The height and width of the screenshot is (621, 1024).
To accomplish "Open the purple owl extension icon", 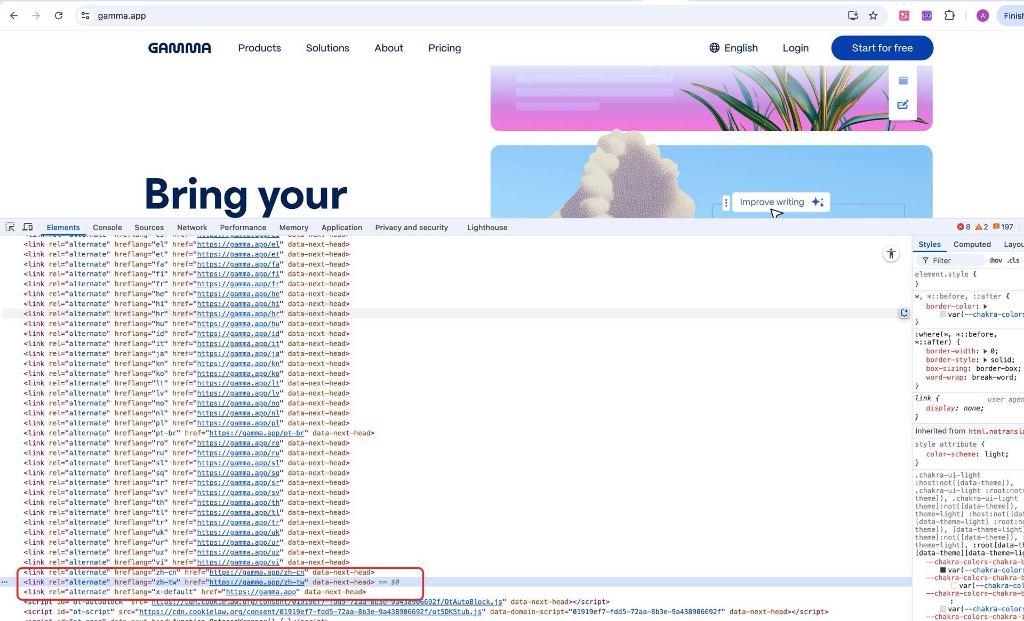I will click(x=926, y=15).
